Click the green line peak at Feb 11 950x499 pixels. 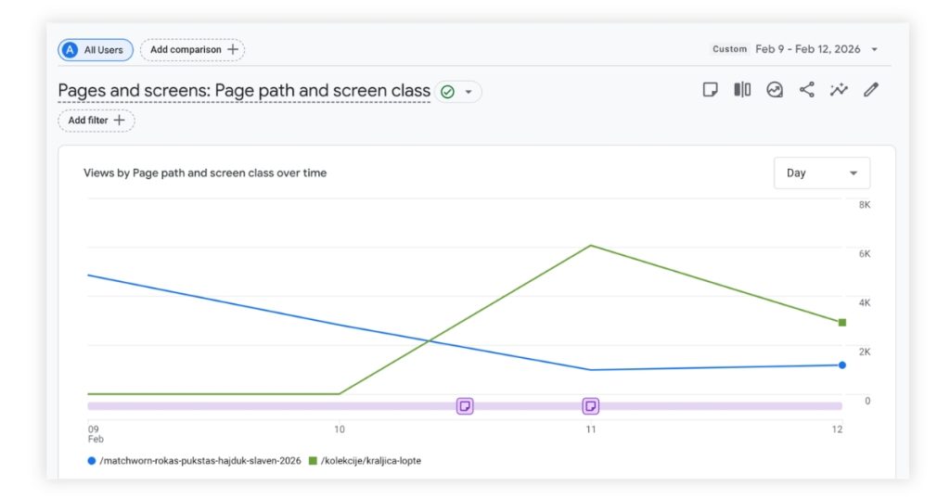point(590,246)
